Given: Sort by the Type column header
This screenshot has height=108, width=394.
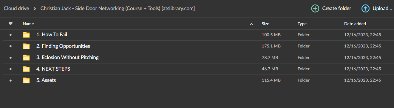Looking at the screenshot, I should tap(302, 24).
